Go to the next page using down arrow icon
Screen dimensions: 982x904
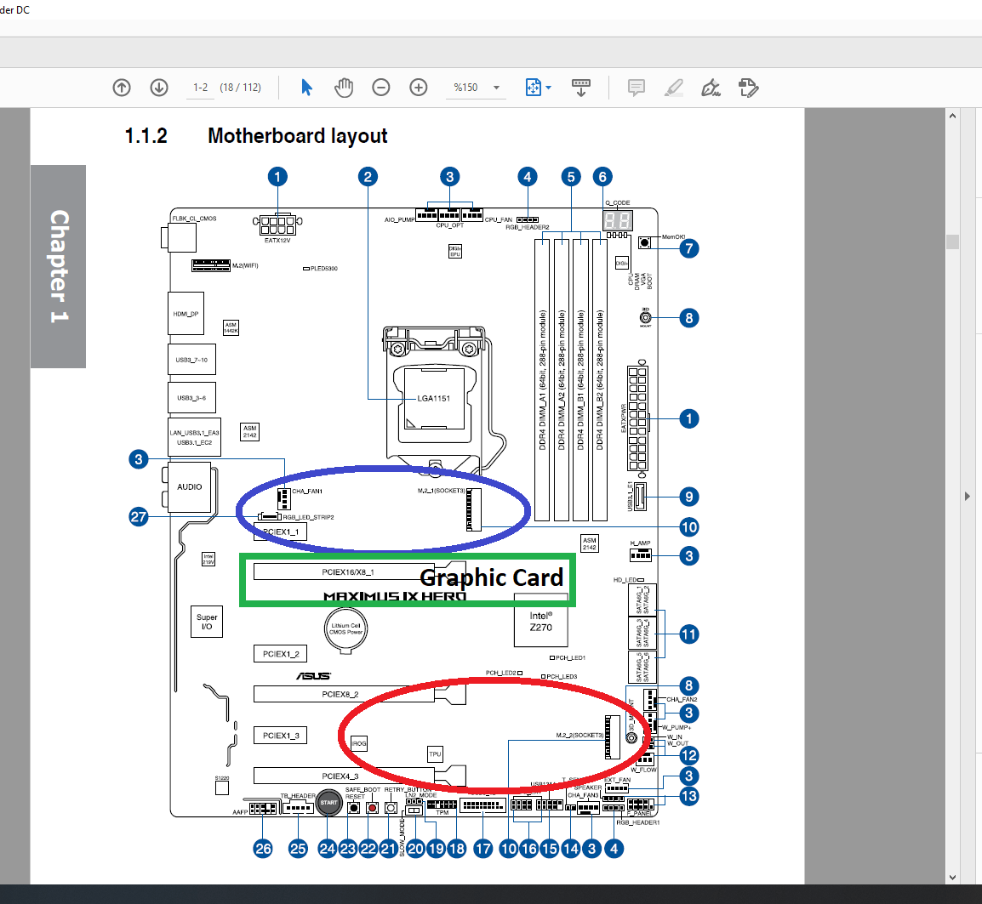[159, 88]
